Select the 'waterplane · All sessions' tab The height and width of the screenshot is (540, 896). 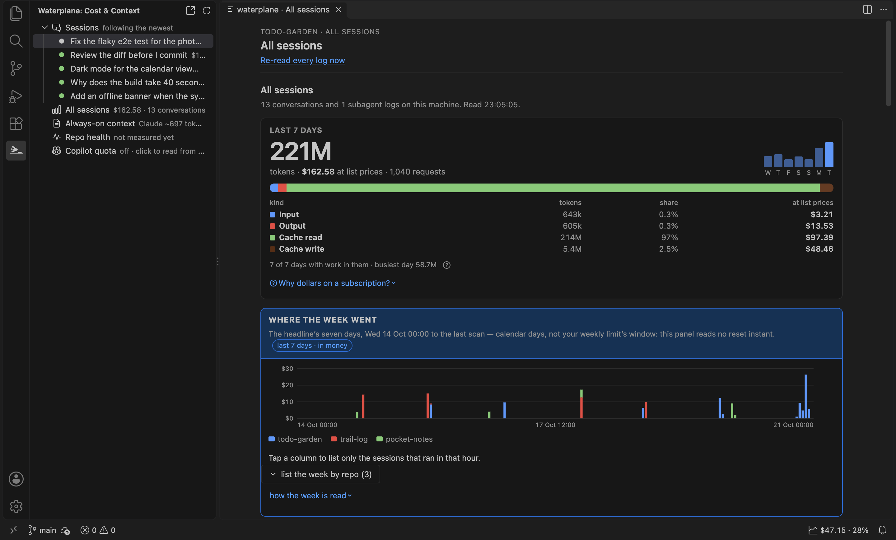pos(283,9)
